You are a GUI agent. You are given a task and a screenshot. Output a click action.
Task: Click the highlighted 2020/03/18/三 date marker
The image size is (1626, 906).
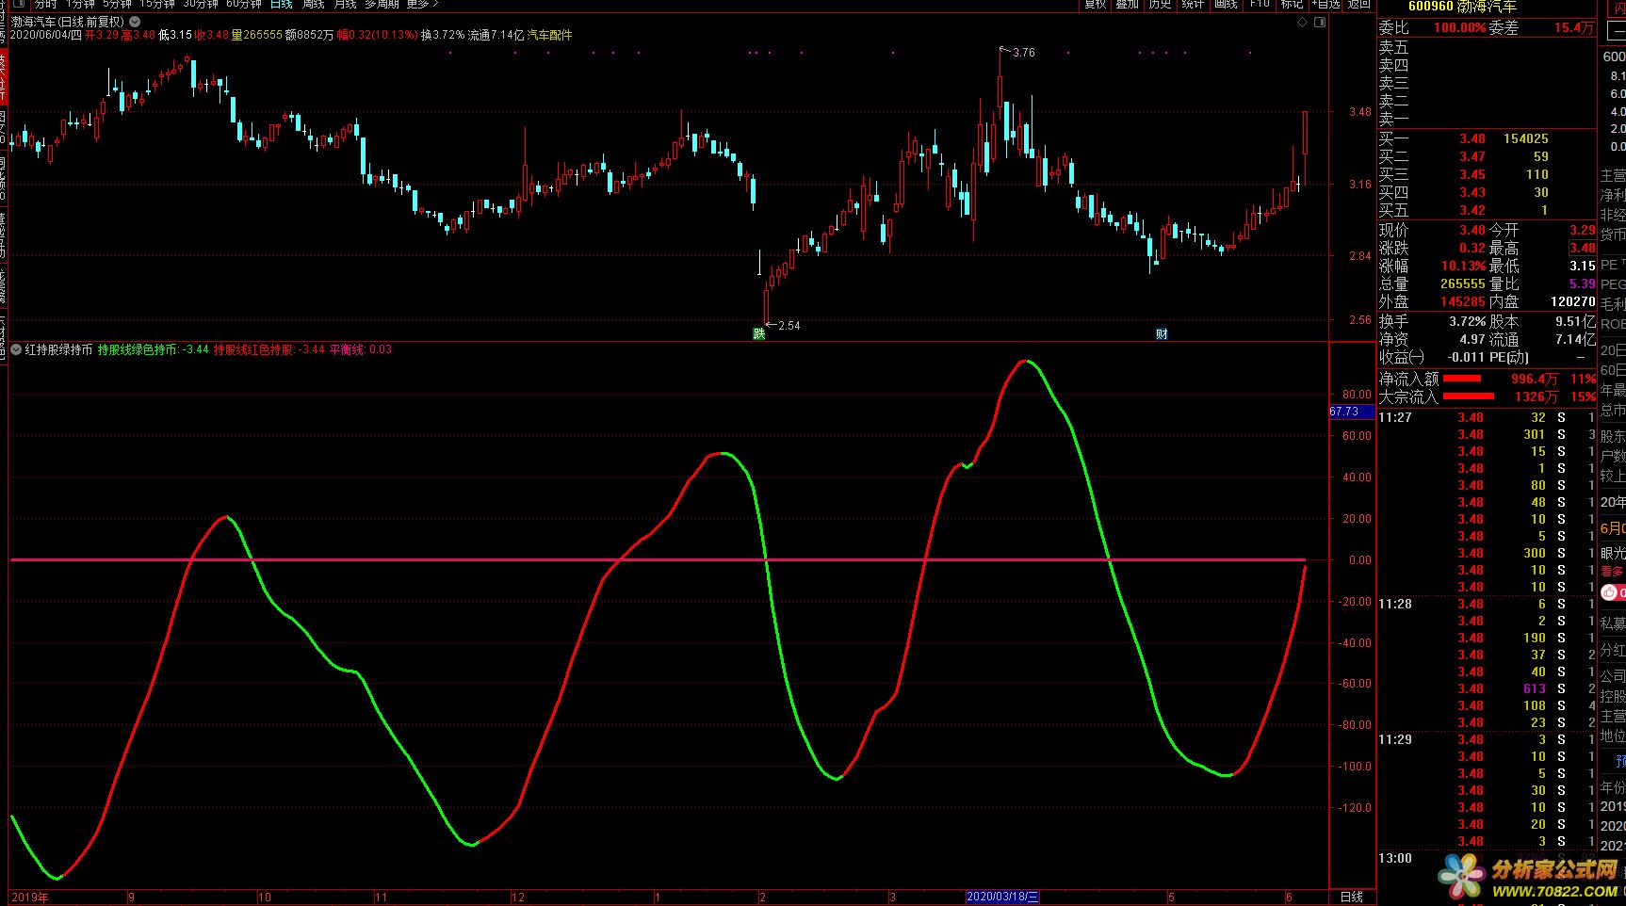[1003, 897]
